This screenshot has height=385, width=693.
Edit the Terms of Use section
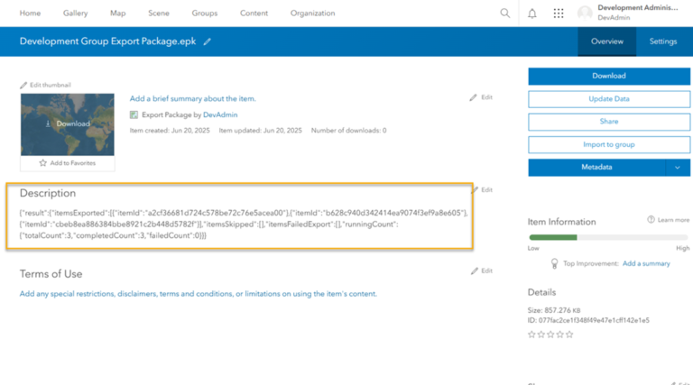[x=474, y=270]
